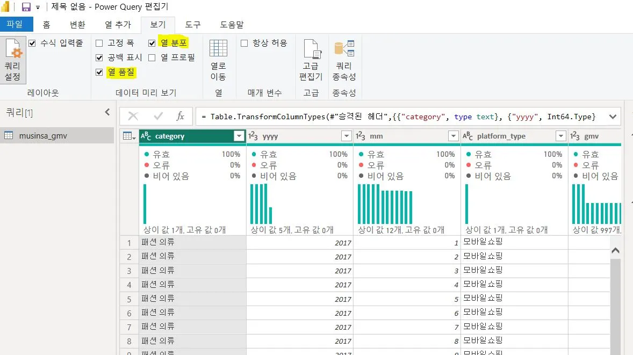This screenshot has height=355, width=633.
Task: Click the yyyy column distribution chart
Action: pos(261,204)
